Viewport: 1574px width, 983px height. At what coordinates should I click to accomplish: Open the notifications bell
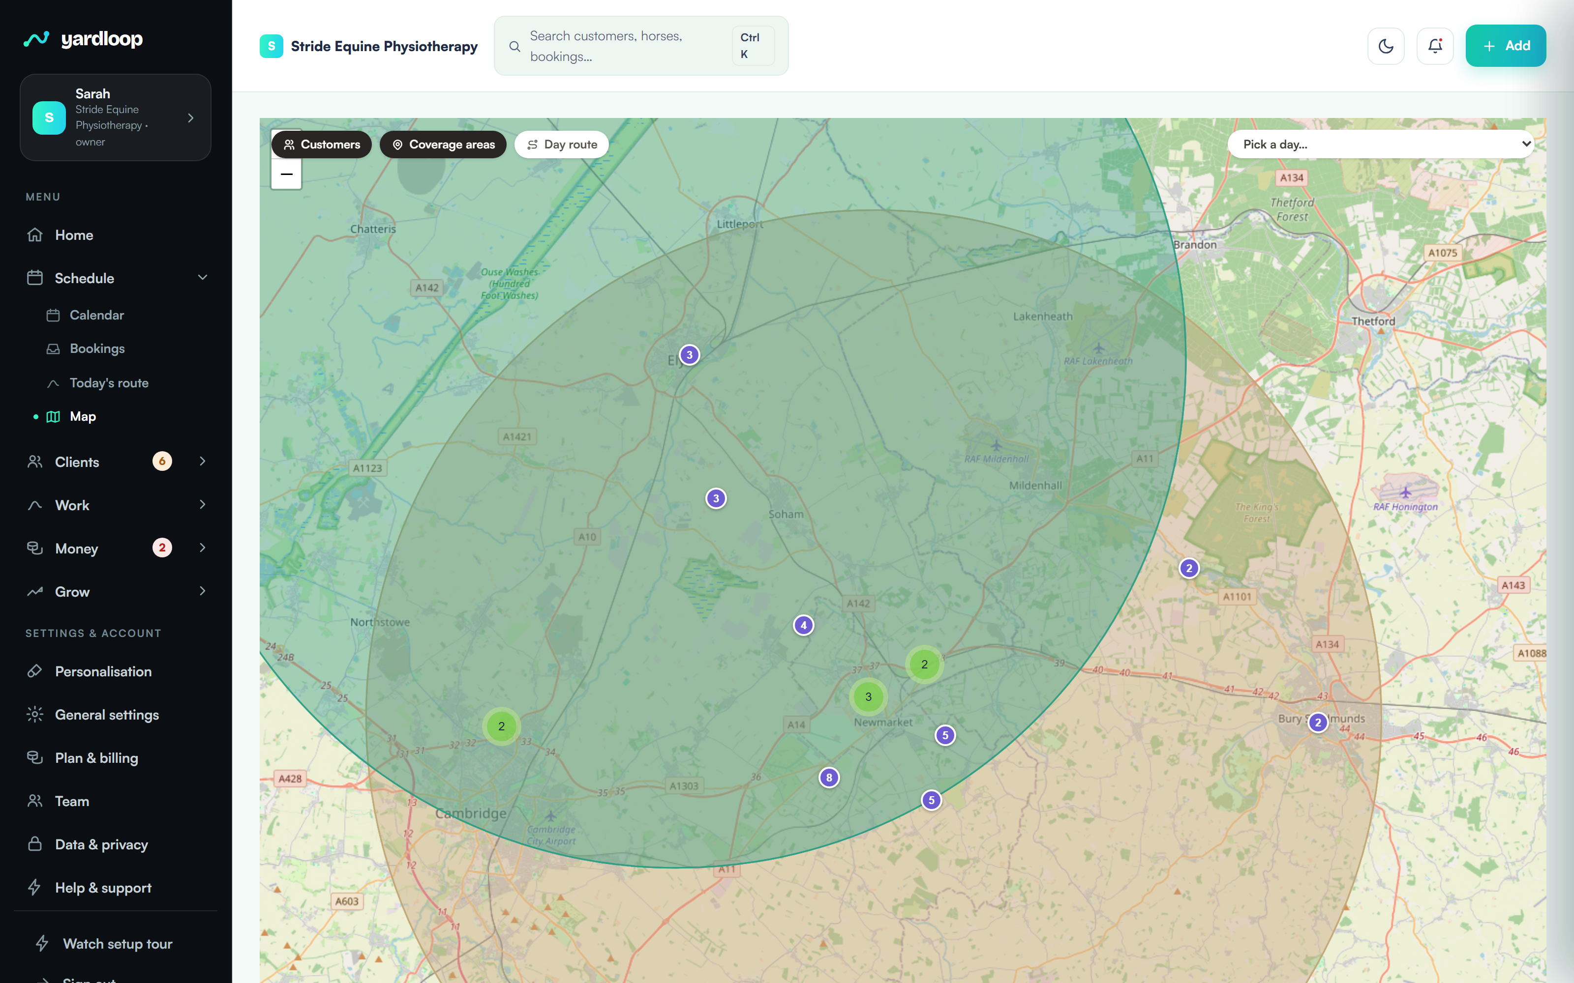click(x=1435, y=46)
